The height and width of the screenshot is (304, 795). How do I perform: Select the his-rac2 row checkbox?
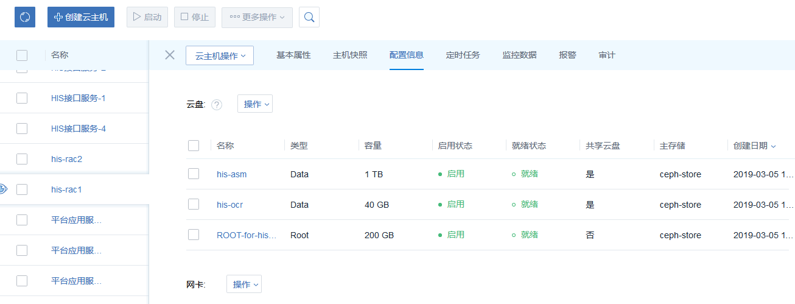(22, 159)
